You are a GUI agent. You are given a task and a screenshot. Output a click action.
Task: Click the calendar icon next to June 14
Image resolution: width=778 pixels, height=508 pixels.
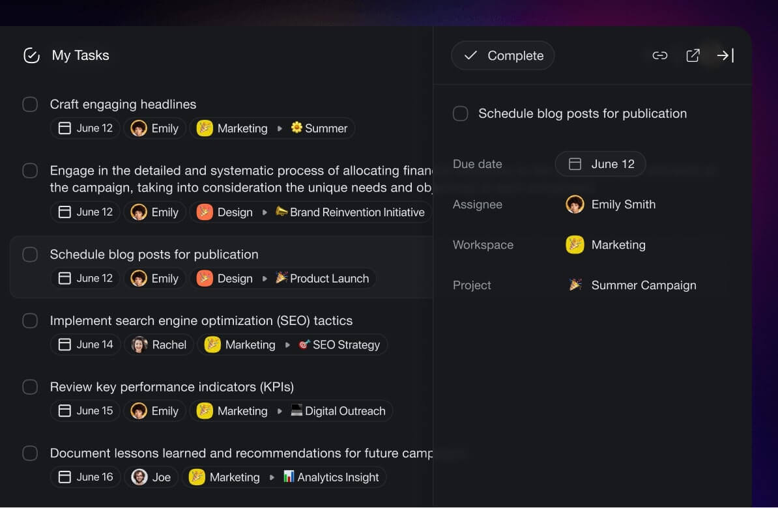(65, 345)
